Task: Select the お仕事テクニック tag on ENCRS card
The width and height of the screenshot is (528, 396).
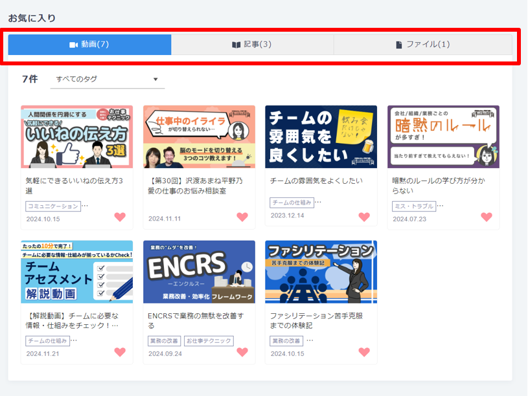Action: point(209,341)
